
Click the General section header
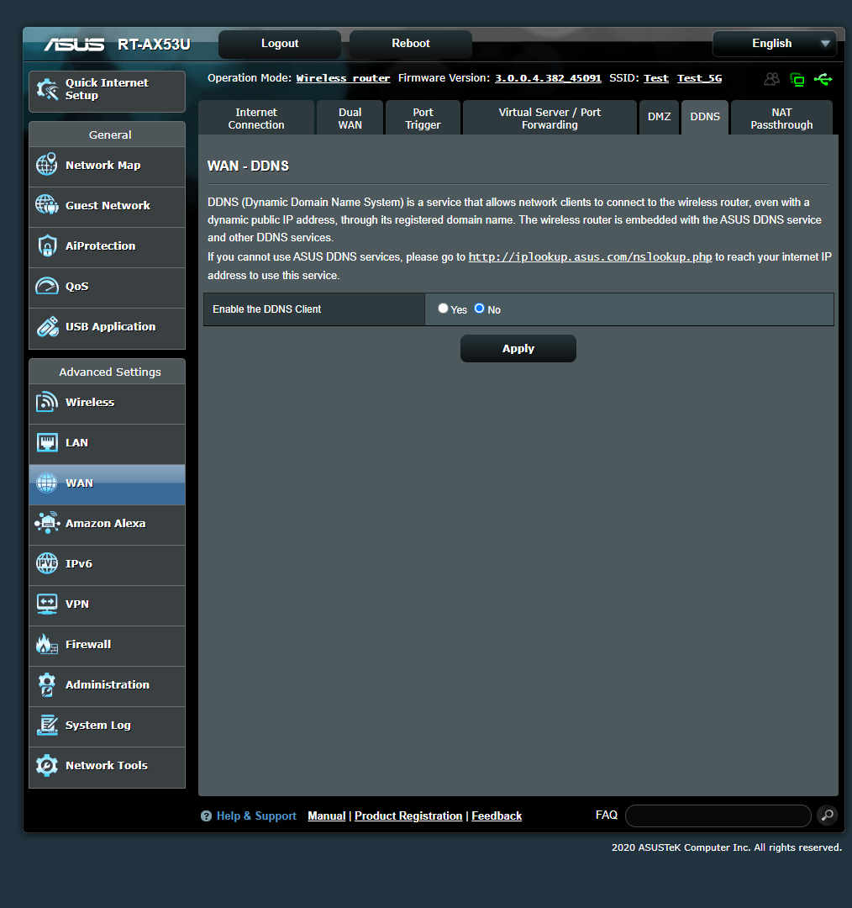[107, 135]
